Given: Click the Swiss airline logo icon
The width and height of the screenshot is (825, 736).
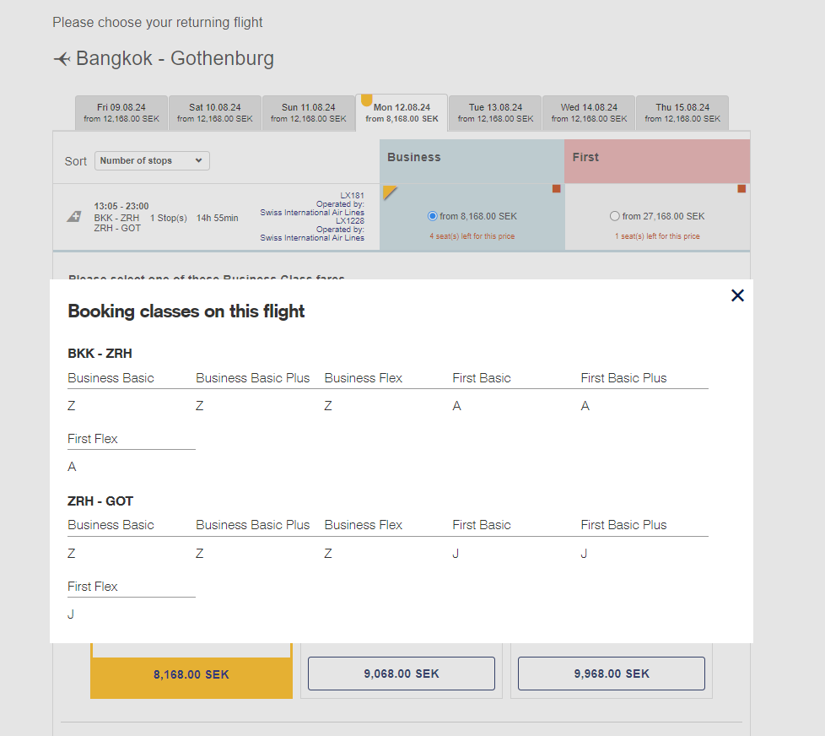Looking at the screenshot, I should click(74, 217).
